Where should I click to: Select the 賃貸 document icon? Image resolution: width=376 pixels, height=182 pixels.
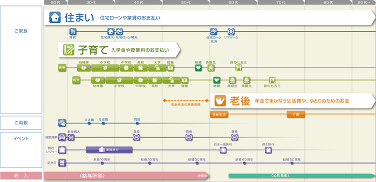pos(73,31)
